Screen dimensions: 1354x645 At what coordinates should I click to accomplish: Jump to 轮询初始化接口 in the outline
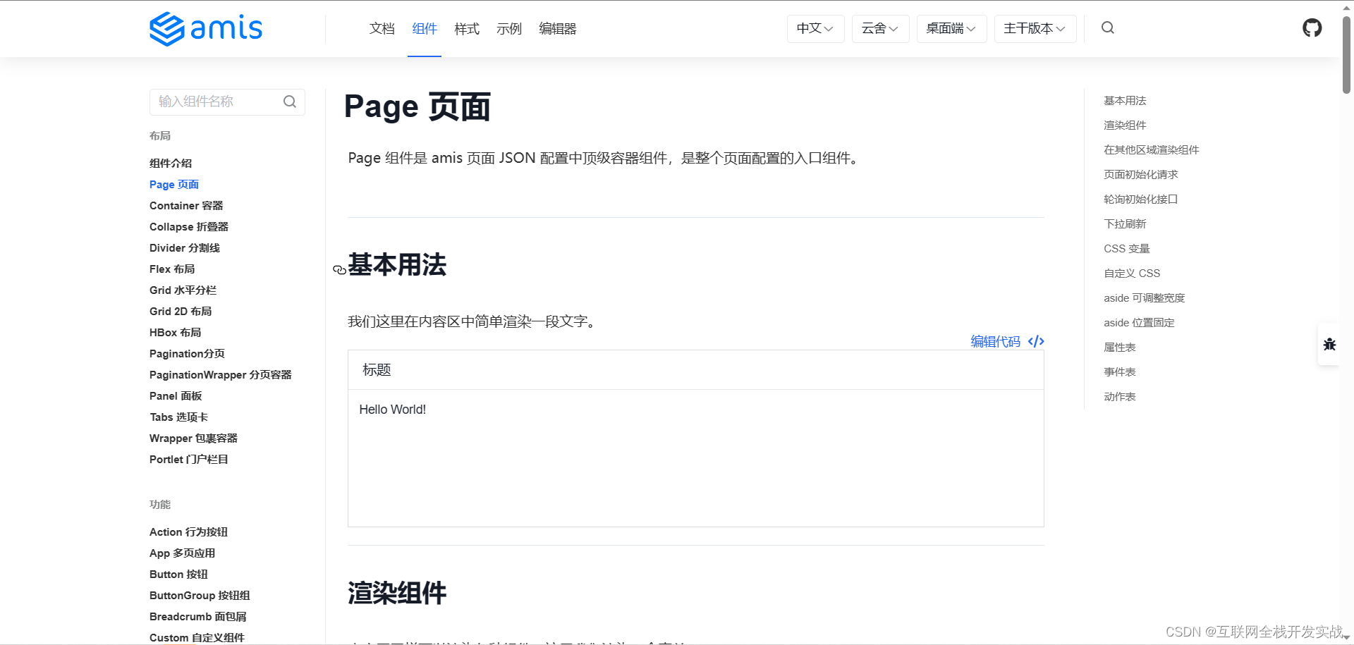(x=1141, y=199)
